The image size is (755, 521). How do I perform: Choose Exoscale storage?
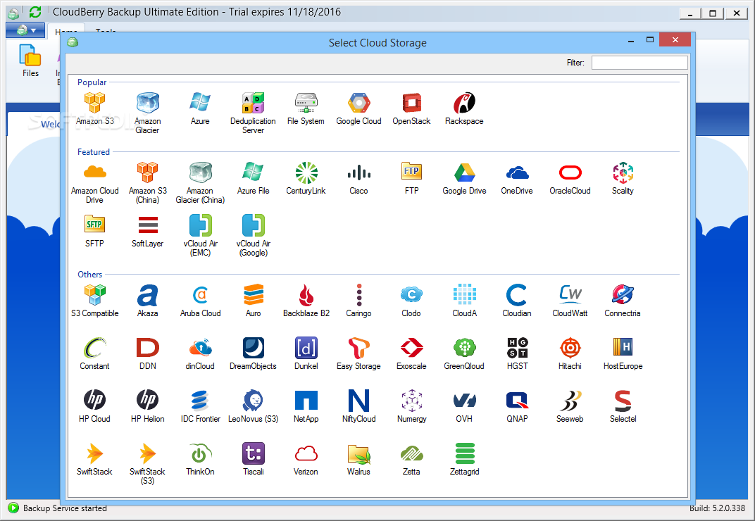point(412,354)
